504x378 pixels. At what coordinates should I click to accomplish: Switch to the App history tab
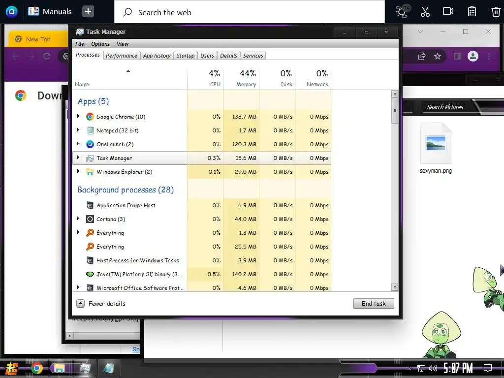point(157,56)
